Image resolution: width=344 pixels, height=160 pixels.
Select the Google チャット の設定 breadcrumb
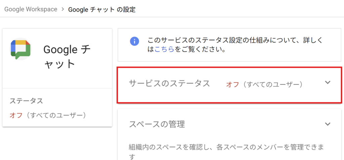point(102,9)
